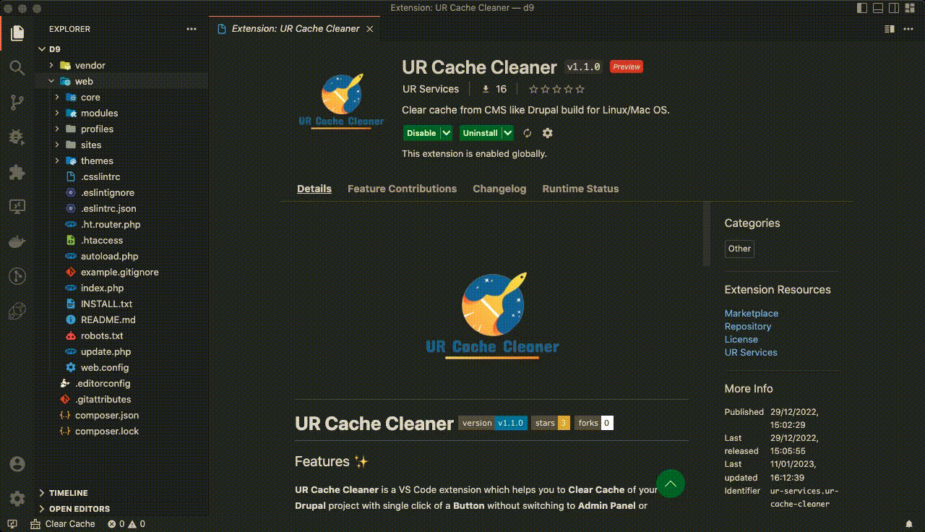
Task: Open the extension manage gear icon
Action: point(547,133)
